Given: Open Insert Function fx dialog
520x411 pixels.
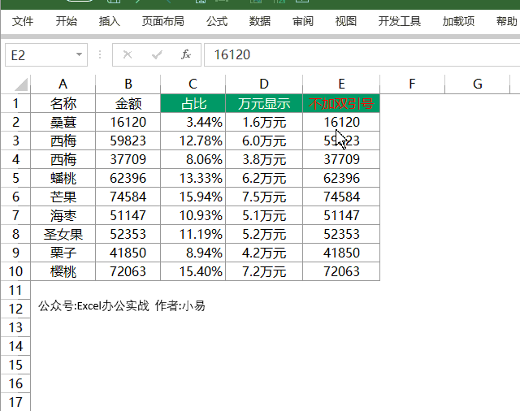Looking at the screenshot, I should [186, 54].
